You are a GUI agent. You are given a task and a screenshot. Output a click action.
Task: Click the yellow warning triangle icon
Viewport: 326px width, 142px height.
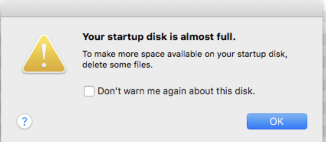pos(44,54)
